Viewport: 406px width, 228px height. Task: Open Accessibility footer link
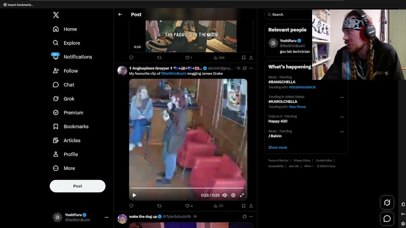276,166
